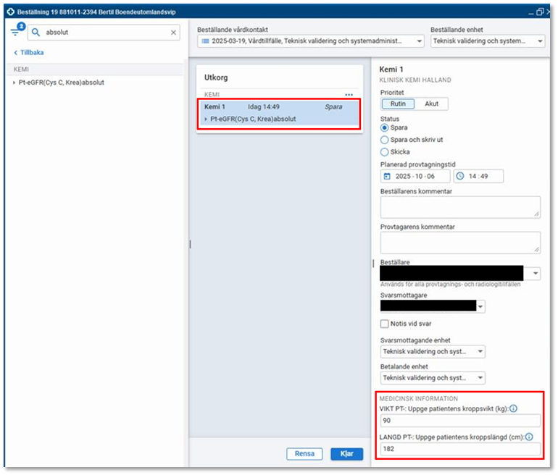Enable the 'Notis vid svar' checkbox
558x475 pixels.
385,324
